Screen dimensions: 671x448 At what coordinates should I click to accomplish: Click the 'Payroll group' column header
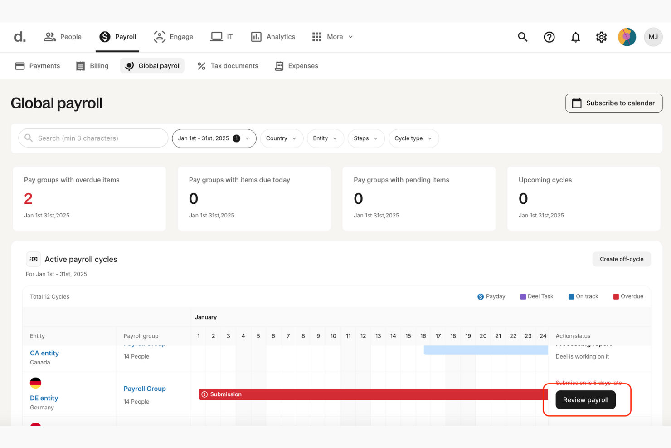pyautogui.click(x=141, y=336)
